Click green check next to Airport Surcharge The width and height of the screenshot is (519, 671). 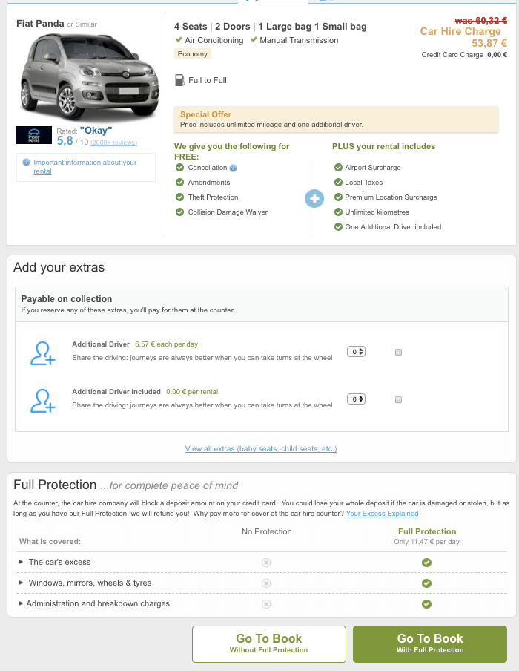point(338,167)
